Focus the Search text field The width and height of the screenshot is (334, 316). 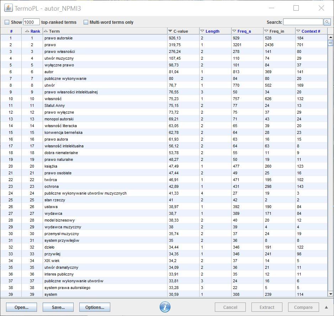(303, 22)
